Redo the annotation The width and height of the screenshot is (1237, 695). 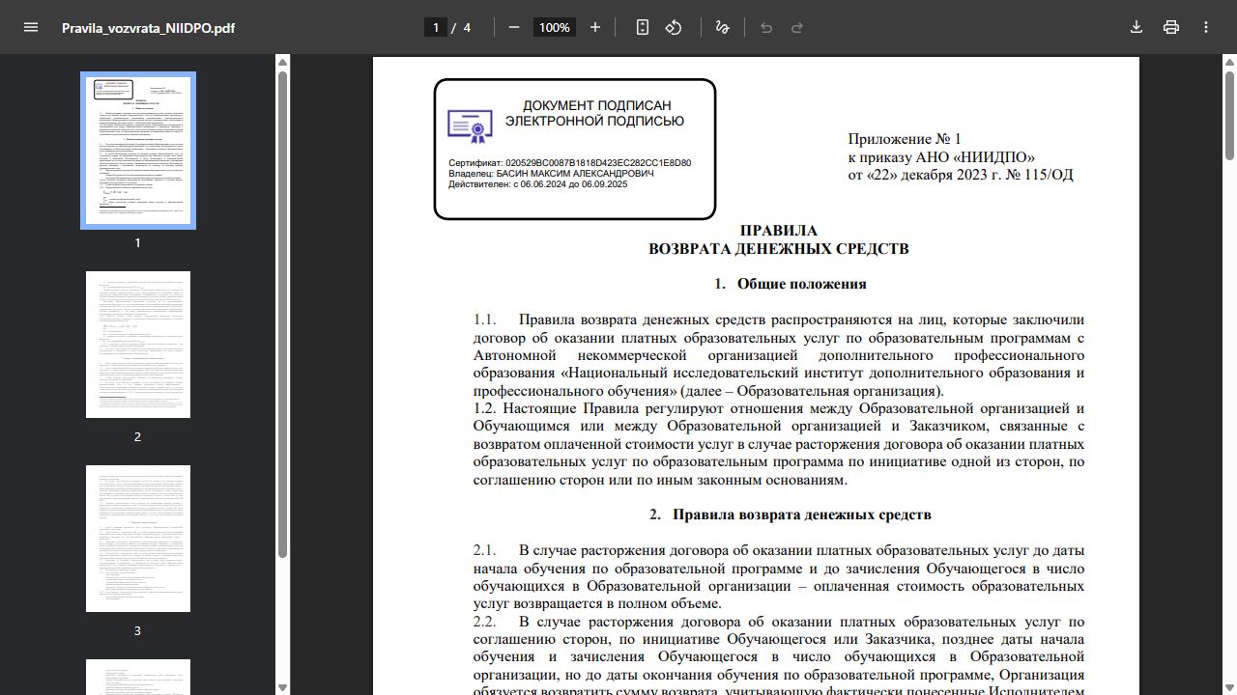(x=797, y=27)
